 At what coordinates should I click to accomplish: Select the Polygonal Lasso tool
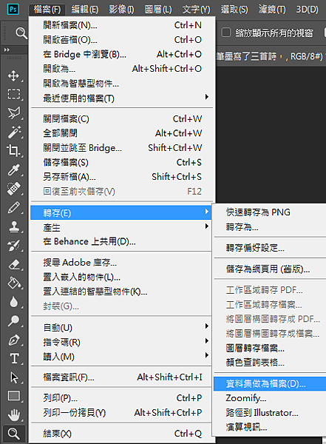(x=13, y=113)
